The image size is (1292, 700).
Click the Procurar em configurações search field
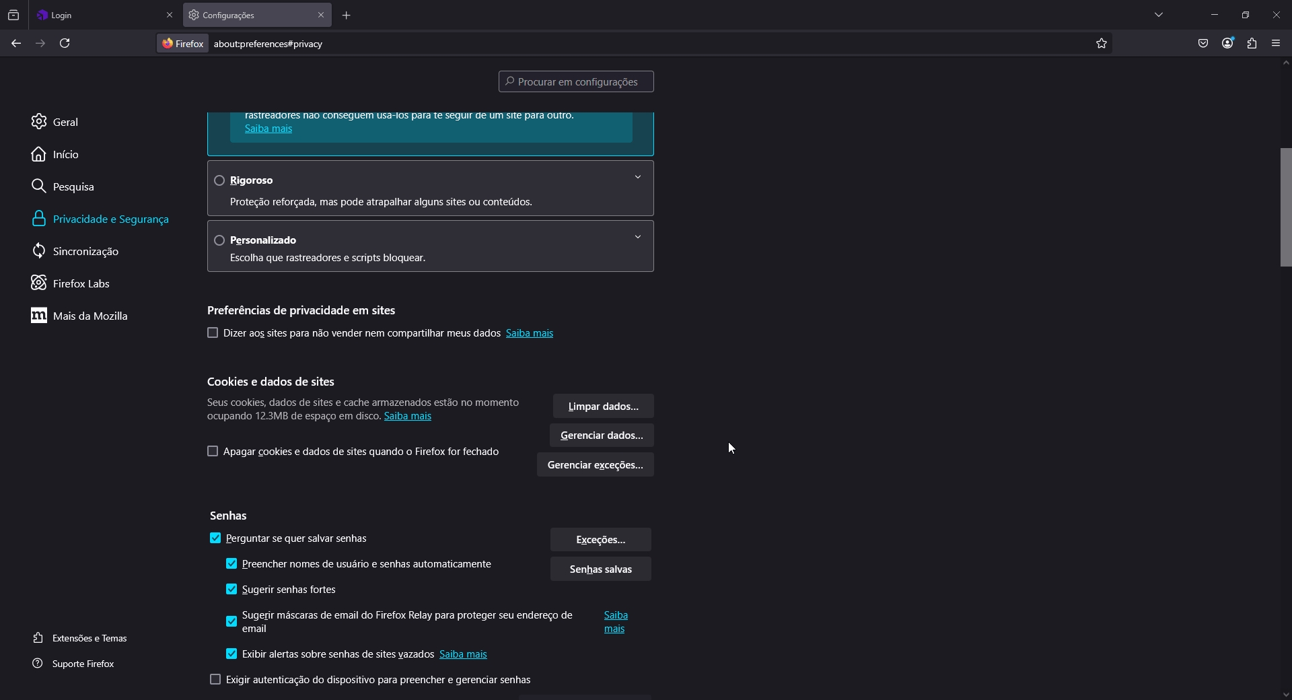coord(577,81)
